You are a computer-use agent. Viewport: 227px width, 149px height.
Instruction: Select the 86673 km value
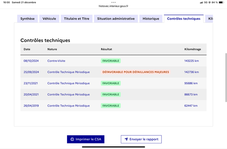tap(191, 95)
